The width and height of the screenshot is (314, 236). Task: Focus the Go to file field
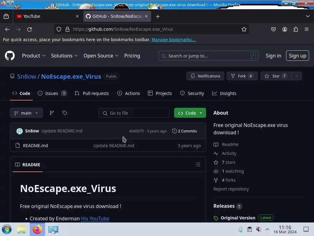click(134, 113)
